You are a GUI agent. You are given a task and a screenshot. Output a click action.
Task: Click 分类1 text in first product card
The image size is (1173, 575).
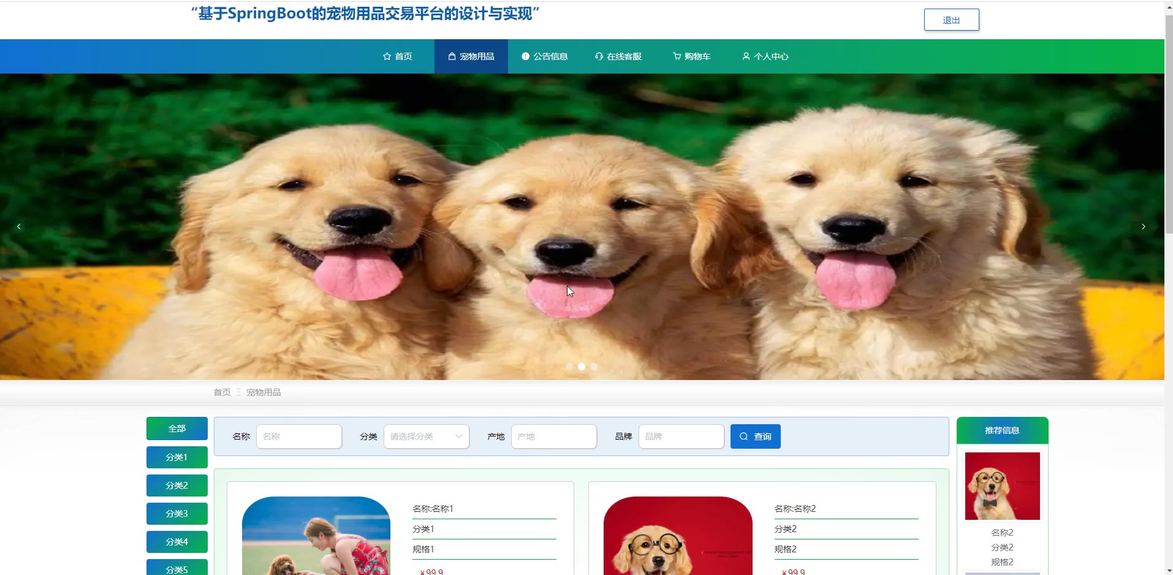(x=423, y=529)
